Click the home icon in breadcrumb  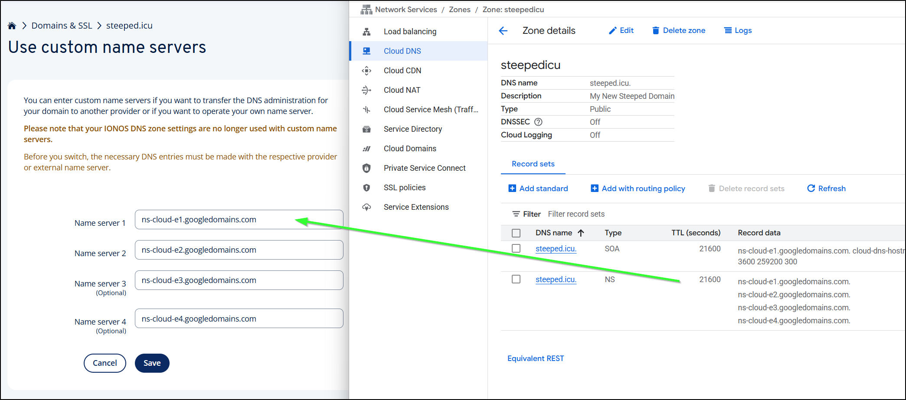(12, 26)
